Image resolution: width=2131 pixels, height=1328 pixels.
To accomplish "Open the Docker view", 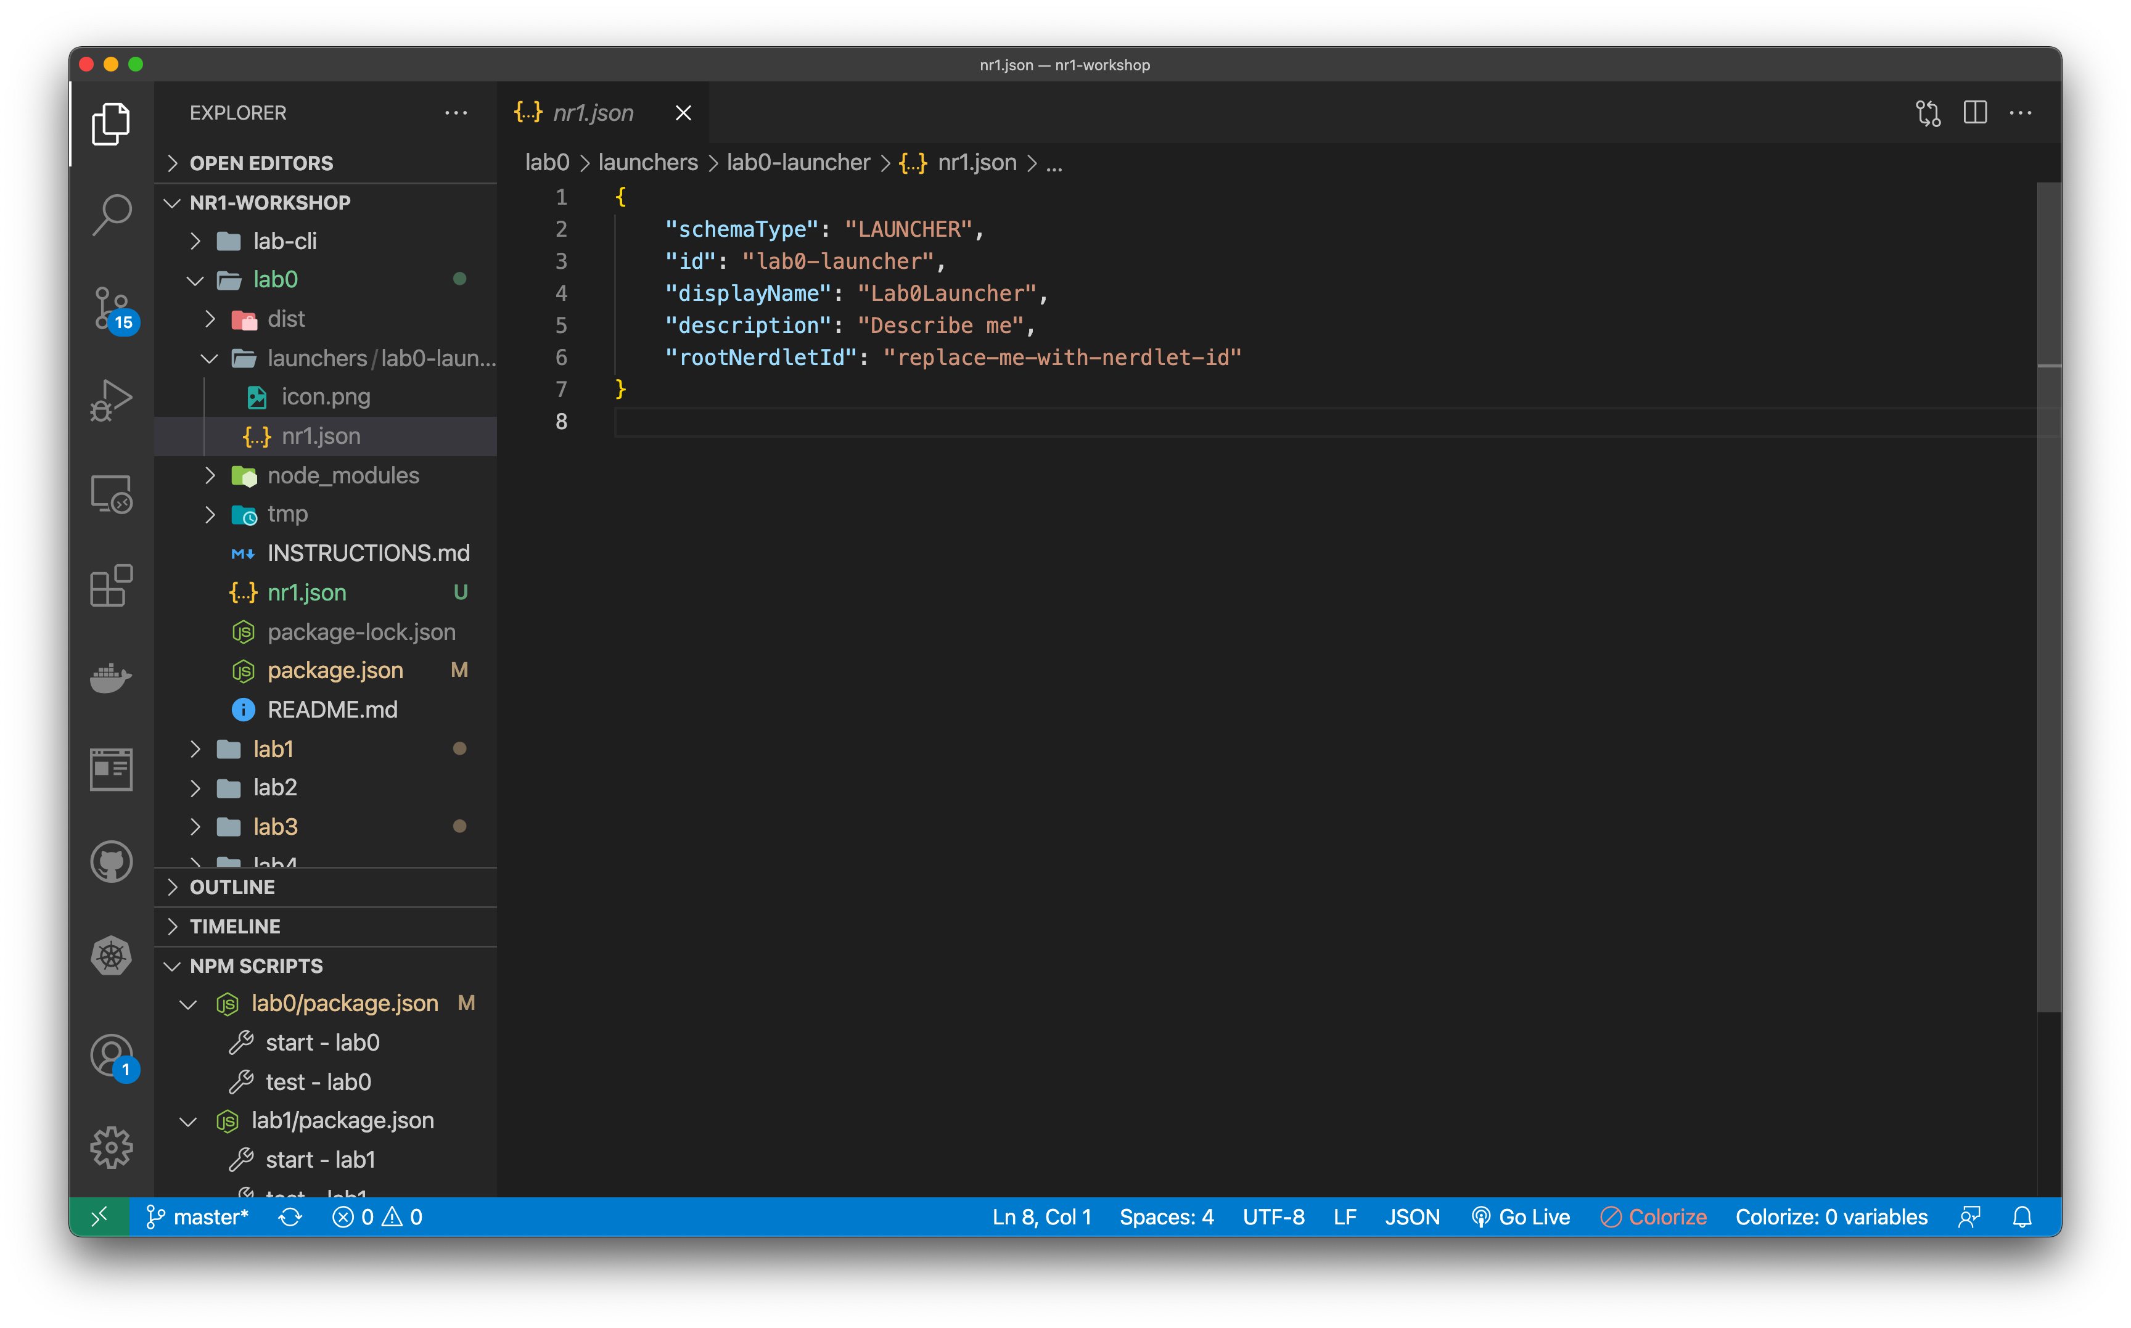I will pos(112,677).
